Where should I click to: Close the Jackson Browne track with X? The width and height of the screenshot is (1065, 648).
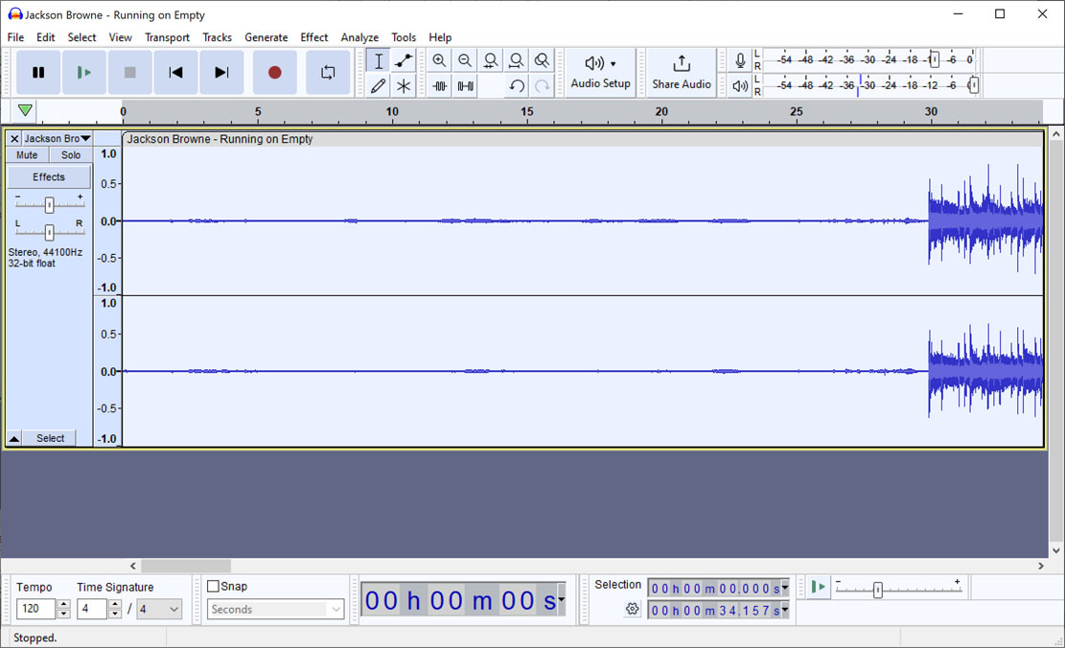tap(14, 139)
